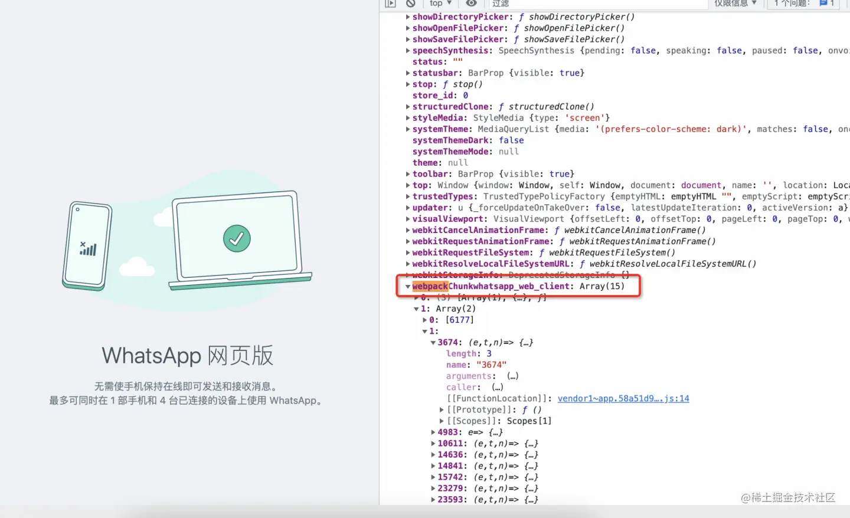
Task: Collapse the '1: Array(2)' node
Action: coord(416,309)
